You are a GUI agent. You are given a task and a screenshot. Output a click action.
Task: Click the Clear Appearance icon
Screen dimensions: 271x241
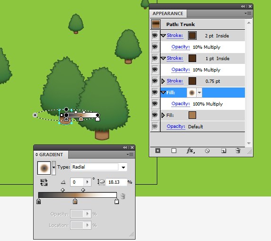(x=207, y=151)
